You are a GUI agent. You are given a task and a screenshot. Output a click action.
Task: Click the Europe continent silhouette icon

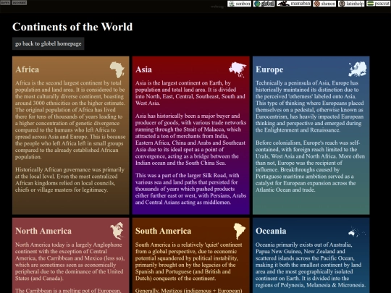[x=358, y=69]
